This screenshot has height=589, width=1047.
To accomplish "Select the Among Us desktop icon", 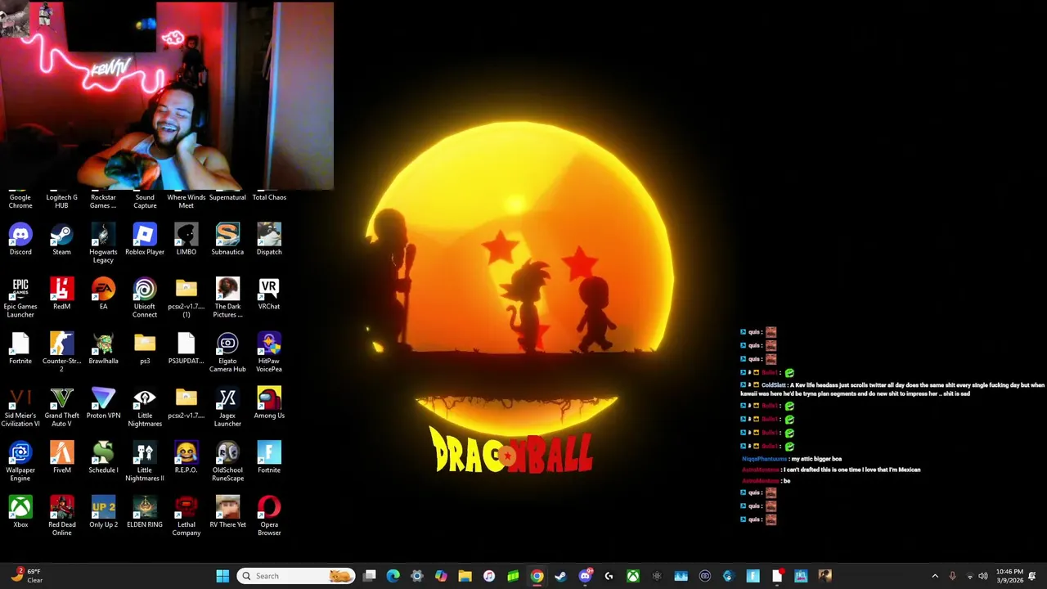I will click(x=269, y=403).
